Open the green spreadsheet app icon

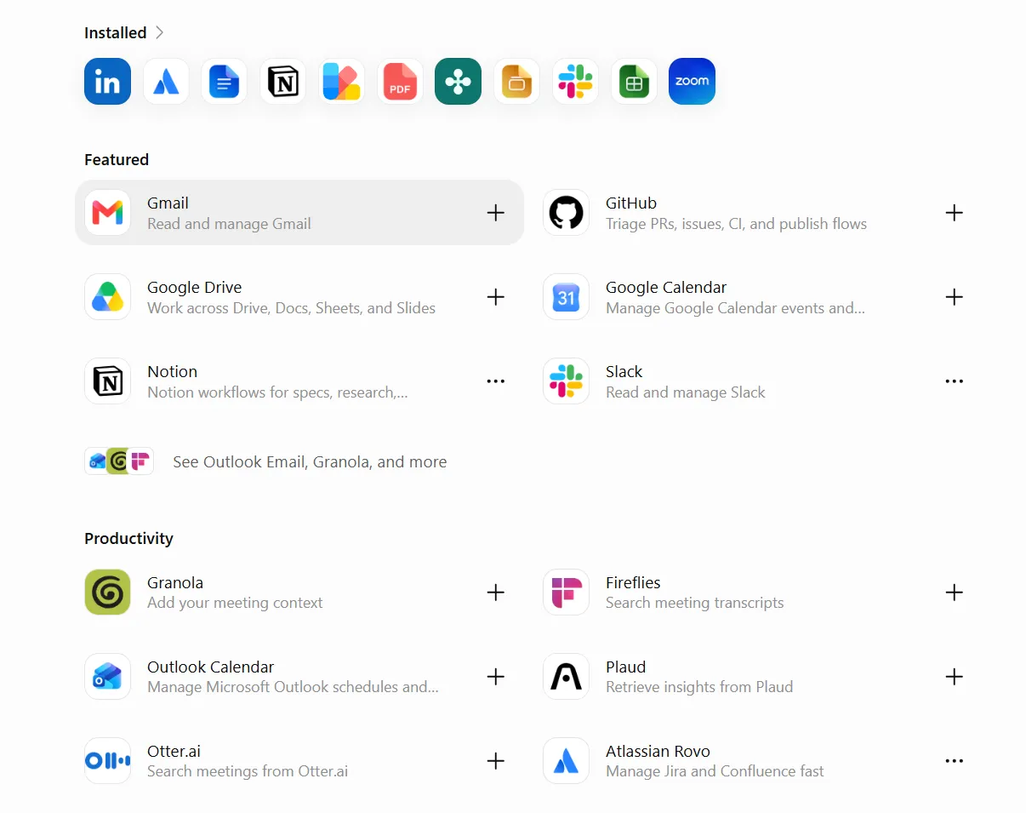634,82
